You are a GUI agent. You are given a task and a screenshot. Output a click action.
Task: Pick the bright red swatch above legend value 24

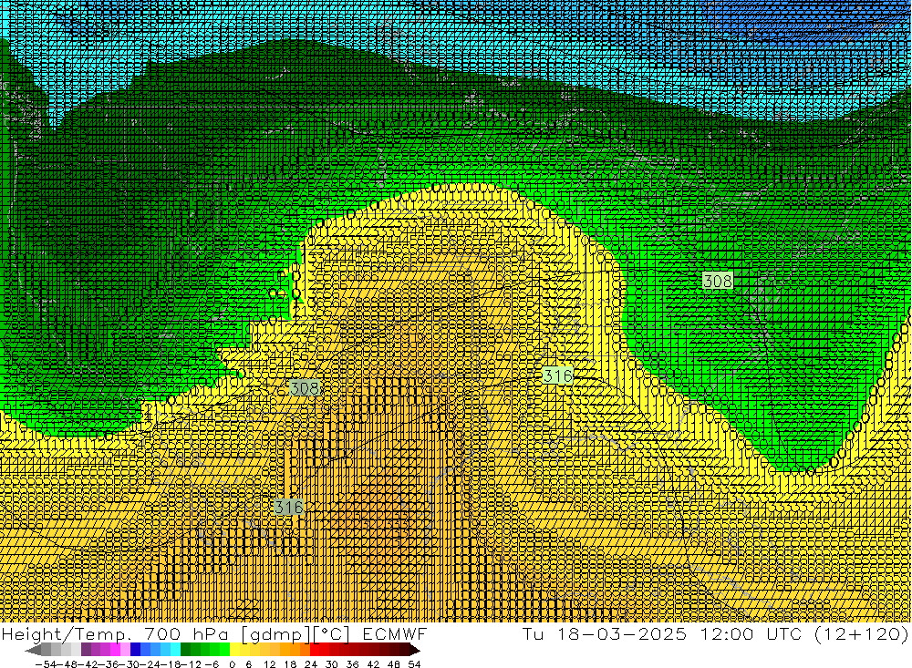(315, 650)
